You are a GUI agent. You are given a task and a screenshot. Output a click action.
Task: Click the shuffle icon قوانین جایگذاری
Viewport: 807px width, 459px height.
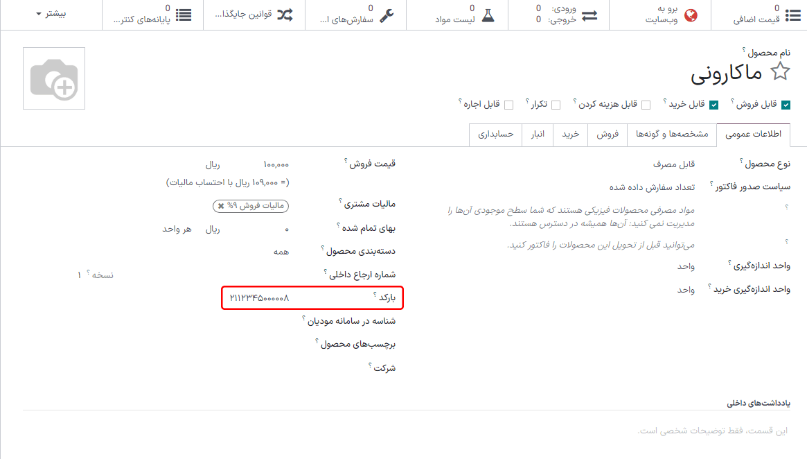point(285,15)
